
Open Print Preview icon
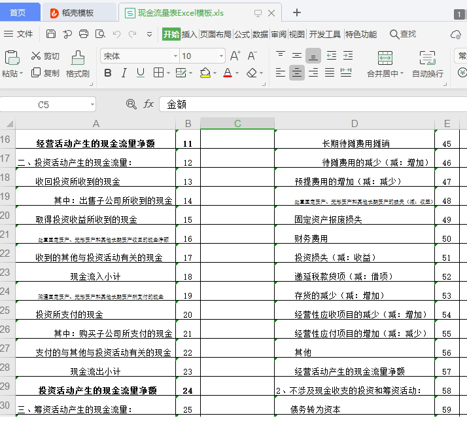click(100, 34)
